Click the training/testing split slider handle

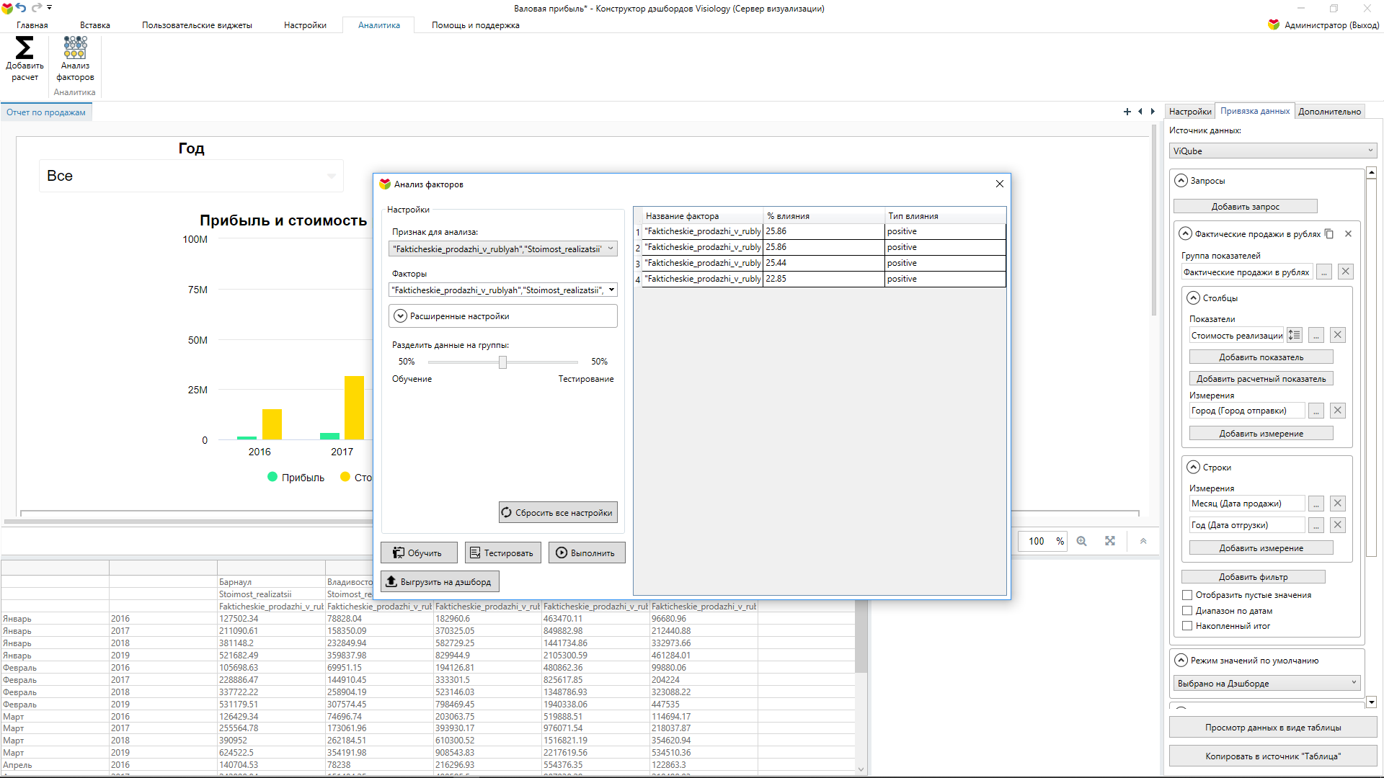[502, 362]
